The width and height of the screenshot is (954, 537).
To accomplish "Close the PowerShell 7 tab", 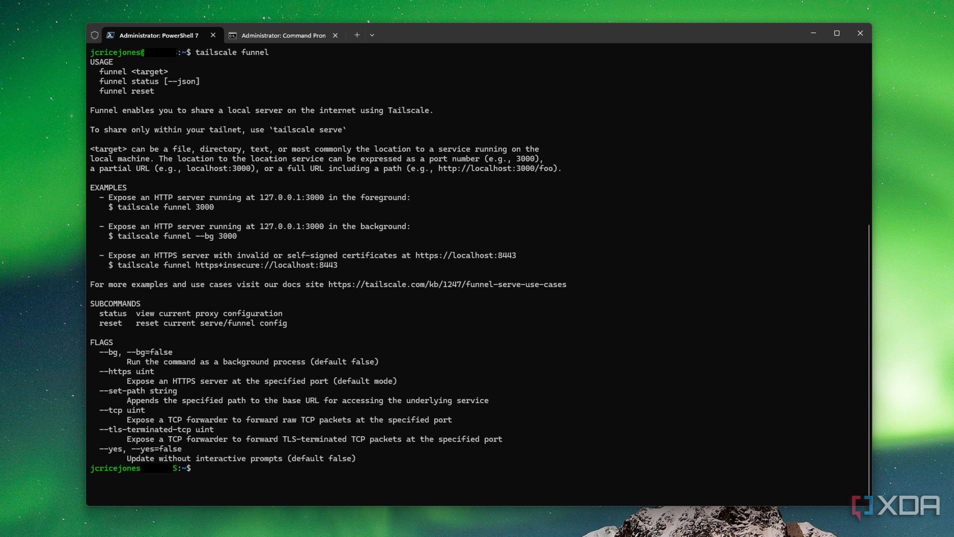I will pyautogui.click(x=213, y=35).
